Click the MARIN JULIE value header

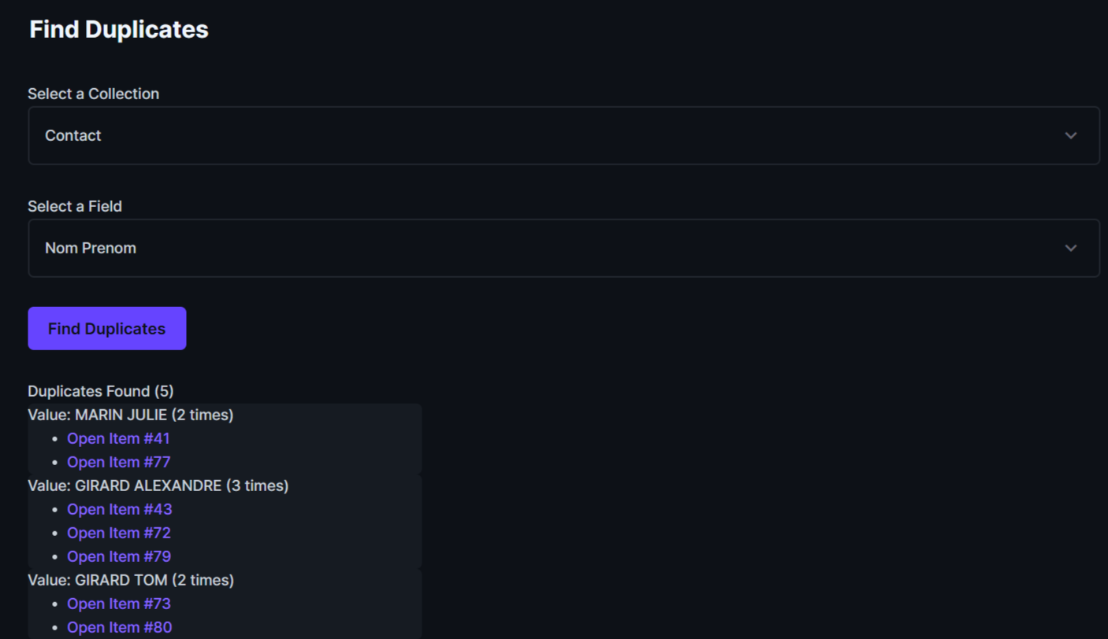coord(130,415)
